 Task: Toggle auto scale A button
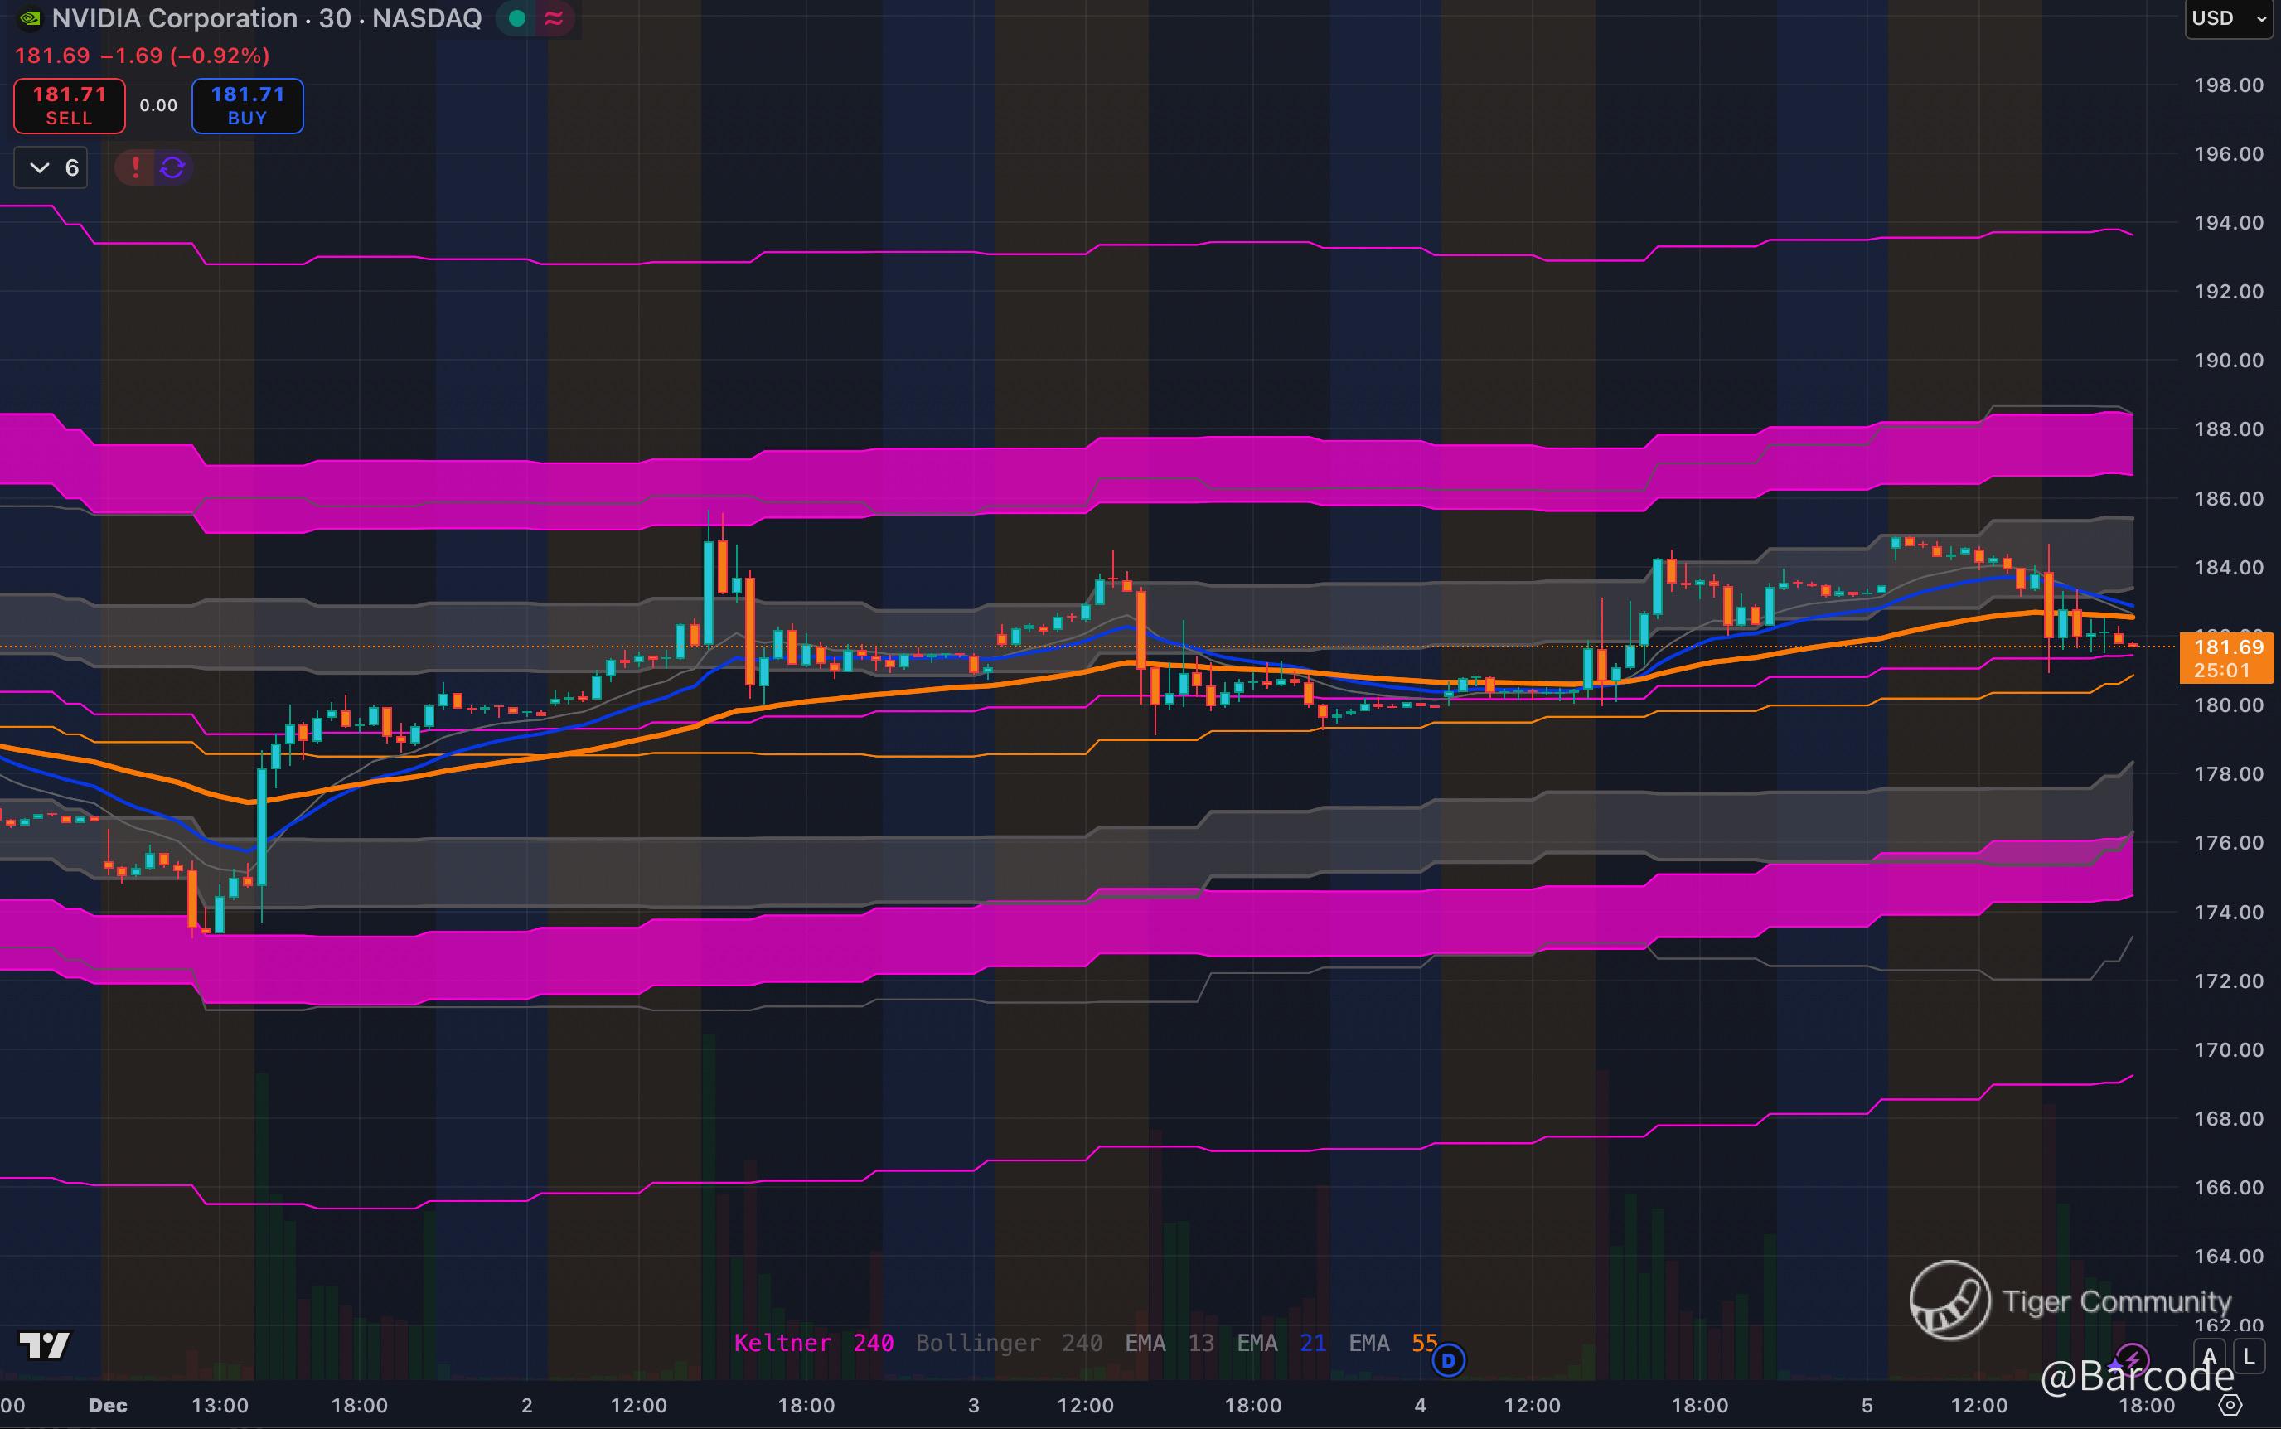tap(2209, 1357)
